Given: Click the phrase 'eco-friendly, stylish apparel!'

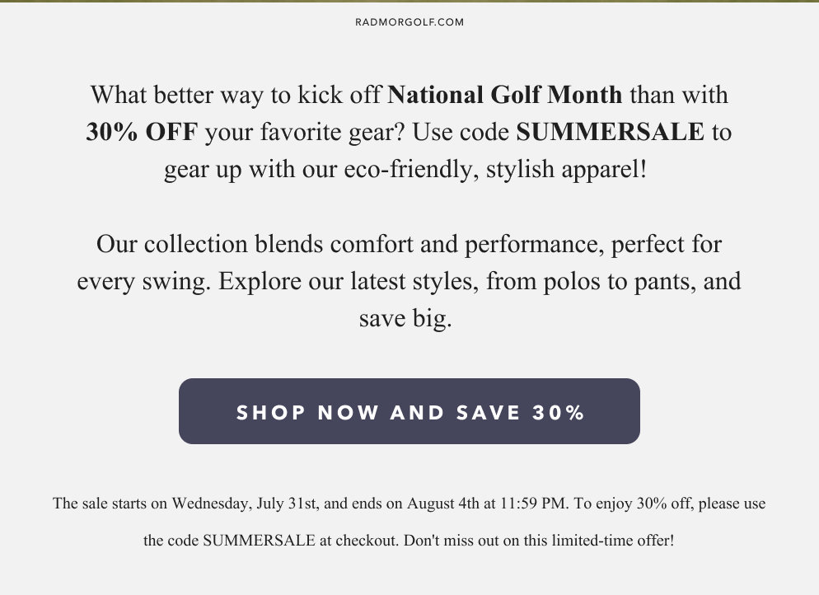Looking at the screenshot, I should [x=495, y=169].
